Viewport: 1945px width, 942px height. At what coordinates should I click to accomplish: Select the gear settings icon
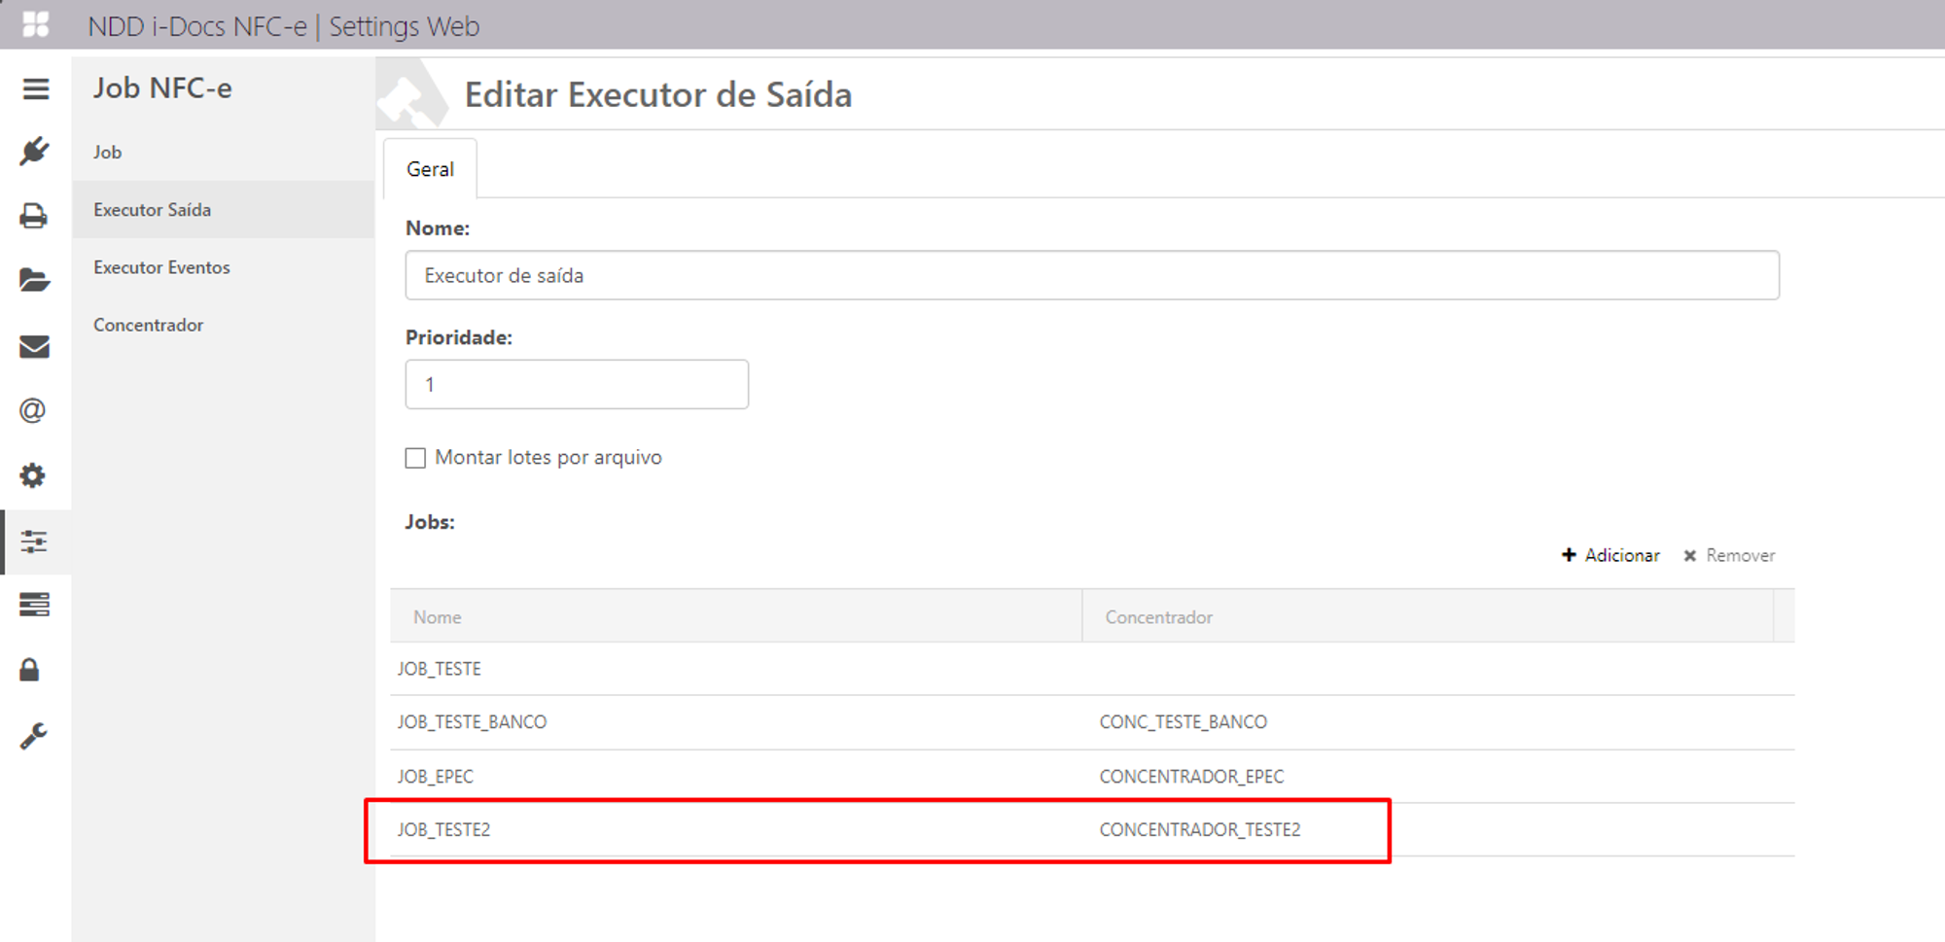[34, 475]
